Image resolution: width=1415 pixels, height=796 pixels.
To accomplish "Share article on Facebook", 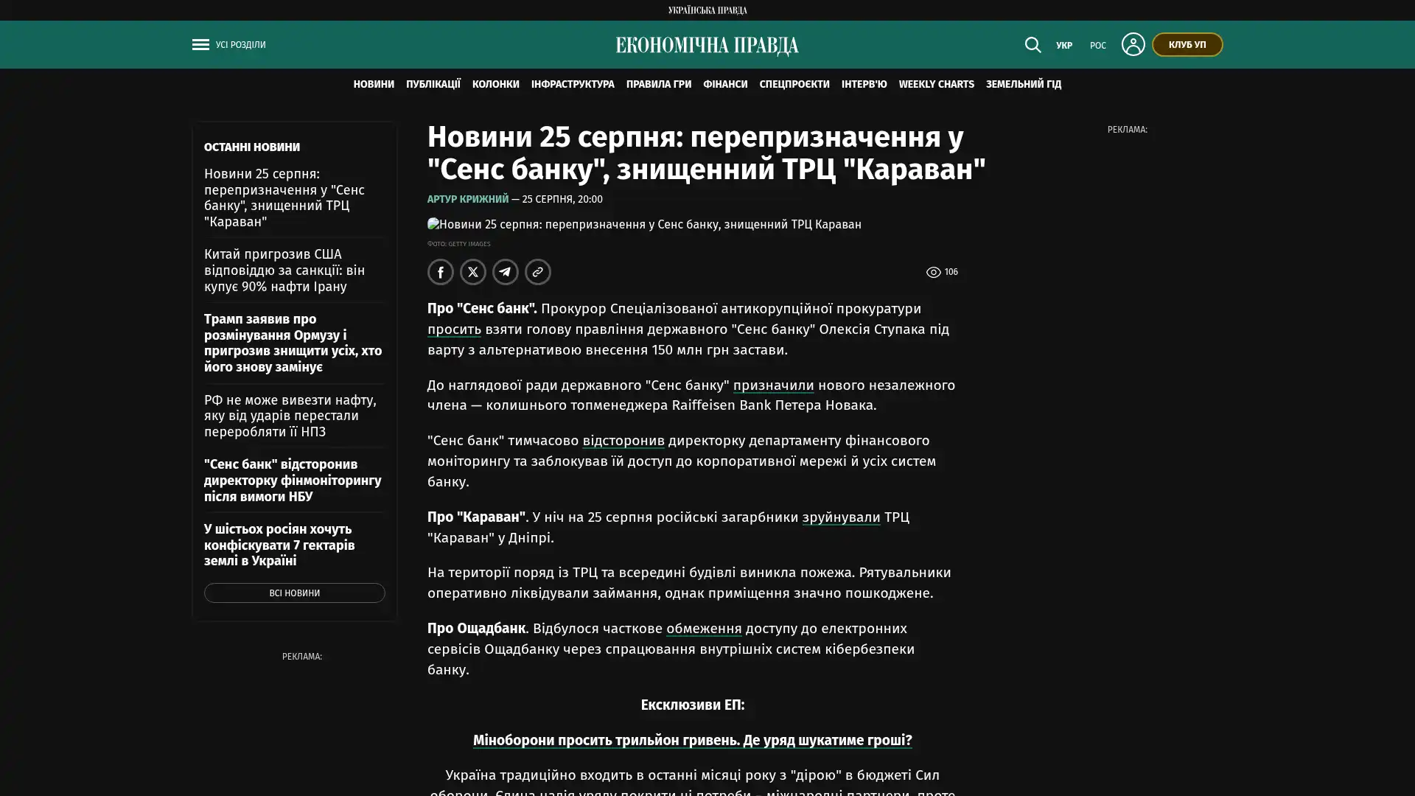I will 441,272.
